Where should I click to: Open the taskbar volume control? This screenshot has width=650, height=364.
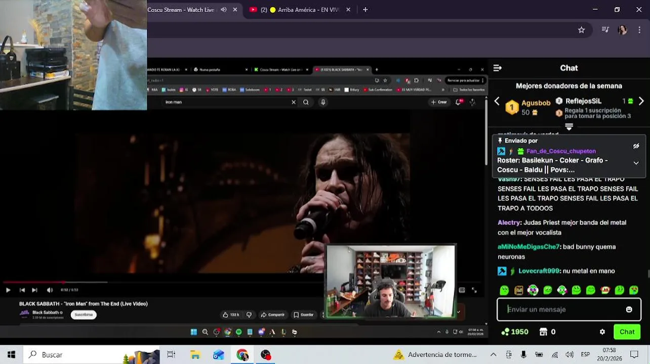570,354
